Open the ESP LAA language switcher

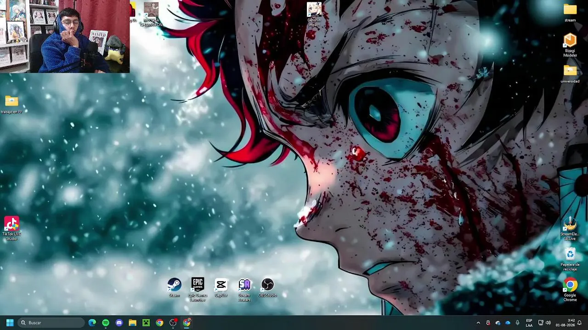(529, 323)
